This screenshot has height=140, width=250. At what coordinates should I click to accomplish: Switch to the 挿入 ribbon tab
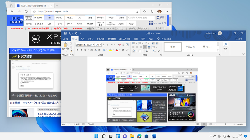tap(82, 39)
